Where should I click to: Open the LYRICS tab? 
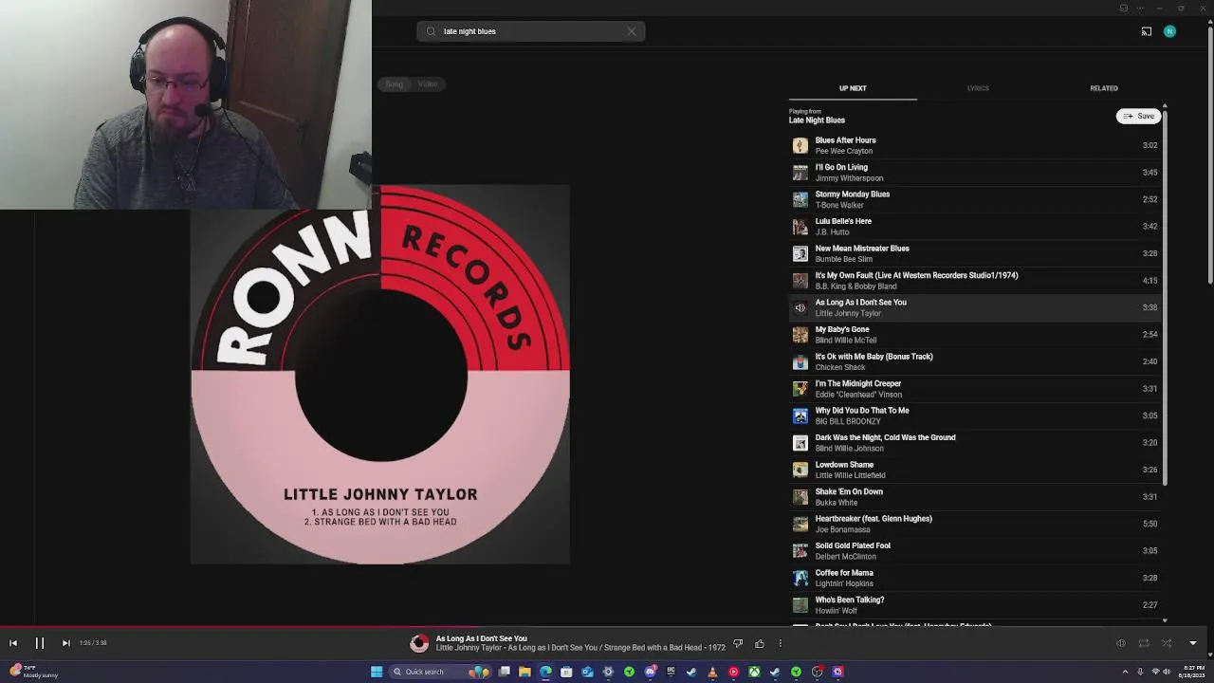(x=978, y=88)
